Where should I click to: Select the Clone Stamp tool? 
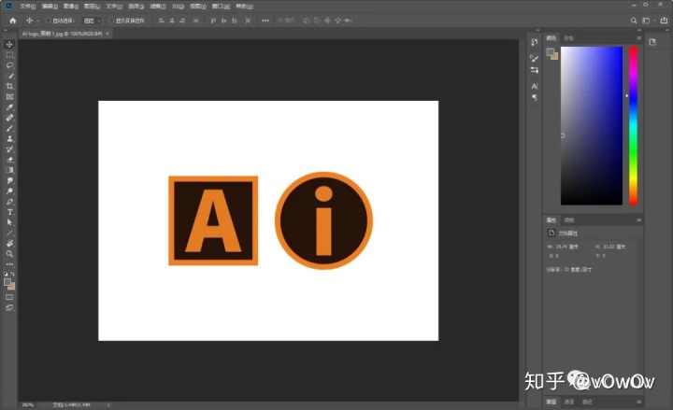[9, 138]
